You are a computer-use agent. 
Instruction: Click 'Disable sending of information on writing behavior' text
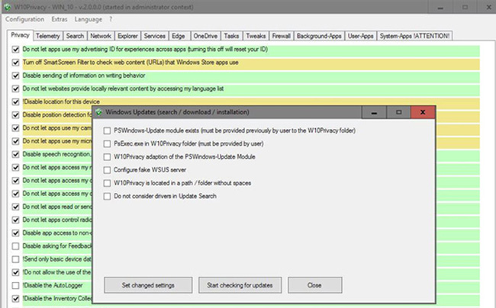click(84, 75)
